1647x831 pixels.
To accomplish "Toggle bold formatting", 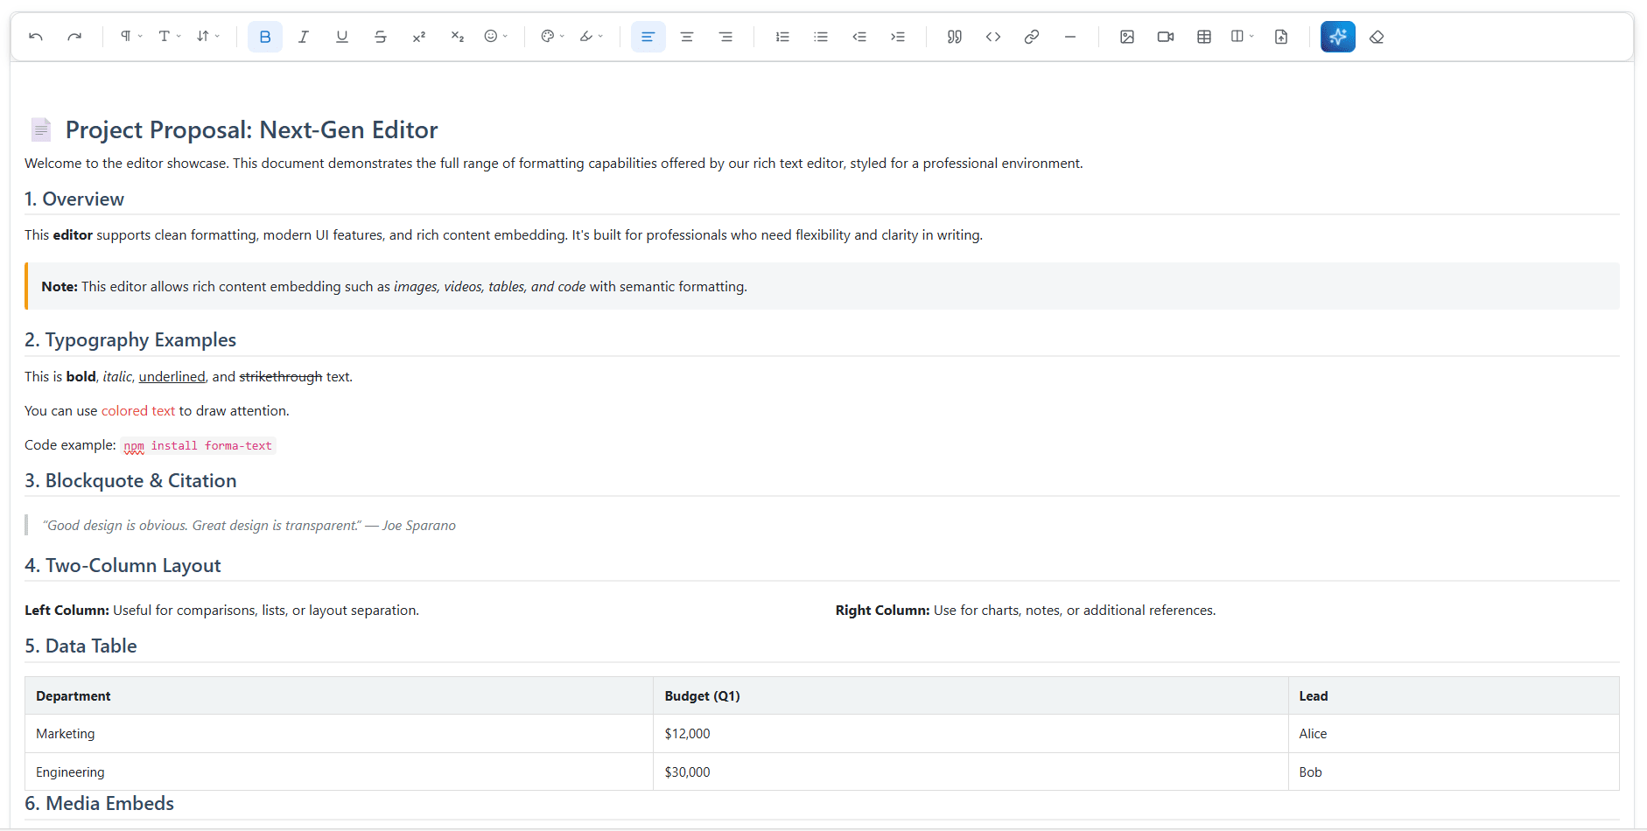I will 265,37.
